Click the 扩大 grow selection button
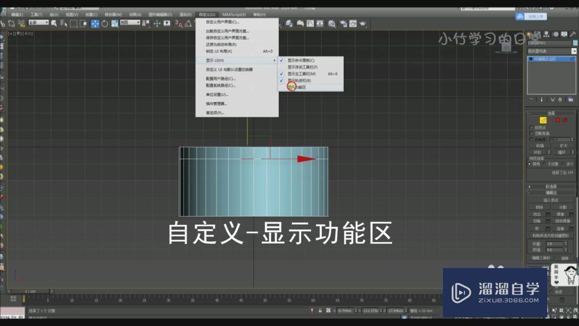This screenshot has height=326, width=579. pyautogui.click(x=563, y=146)
